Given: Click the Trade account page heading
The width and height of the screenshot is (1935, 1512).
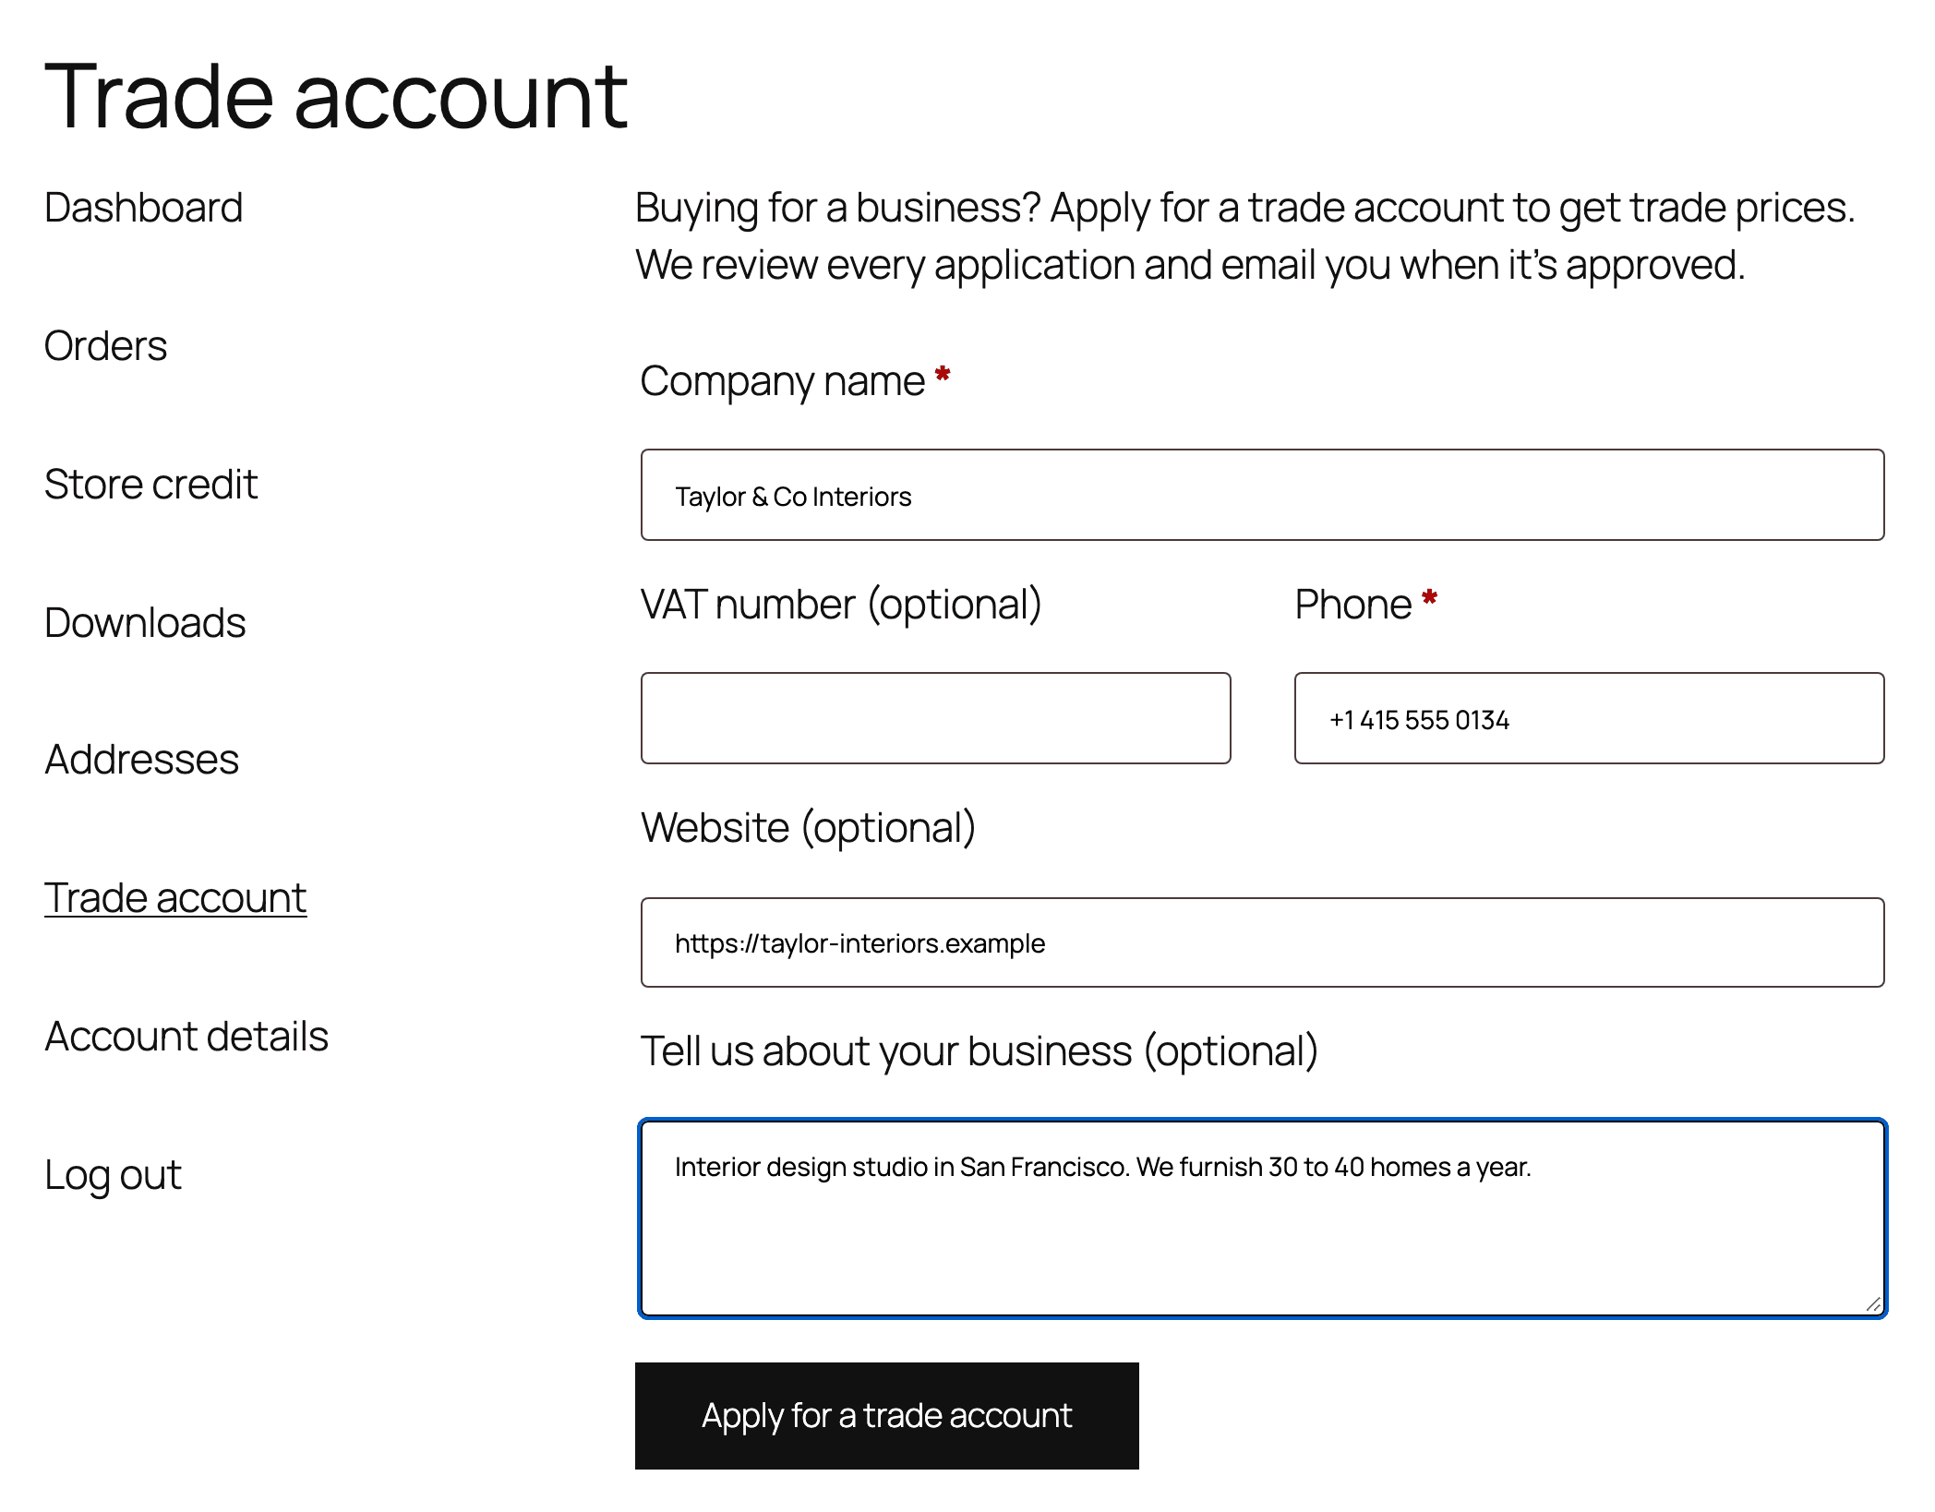Looking at the screenshot, I should [336, 96].
